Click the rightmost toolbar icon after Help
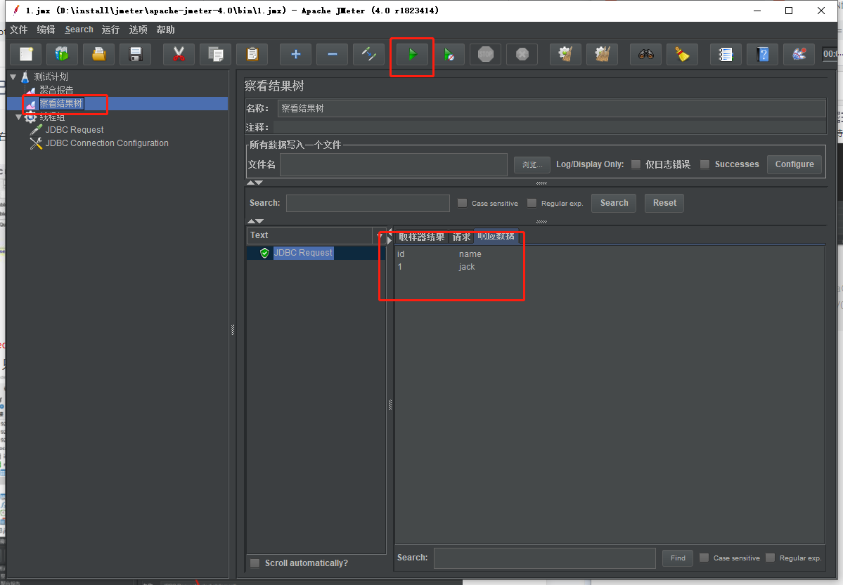 click(x=799, y=54)
